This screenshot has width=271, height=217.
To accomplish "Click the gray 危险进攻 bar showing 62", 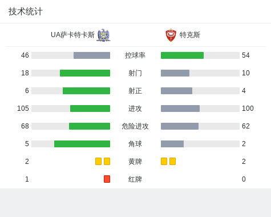I will pyautogui.click(x=180, y=126).
